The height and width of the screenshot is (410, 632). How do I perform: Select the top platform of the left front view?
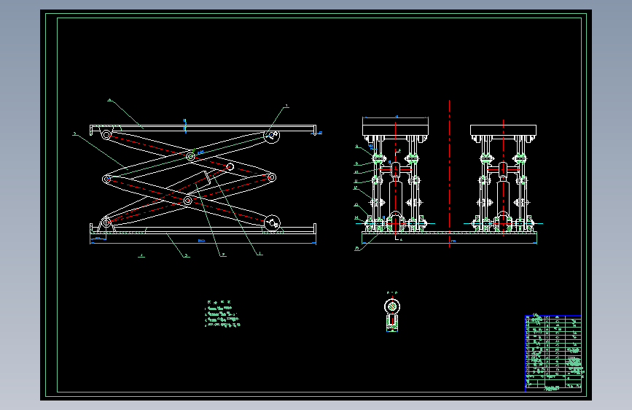(x=395, y=130)
